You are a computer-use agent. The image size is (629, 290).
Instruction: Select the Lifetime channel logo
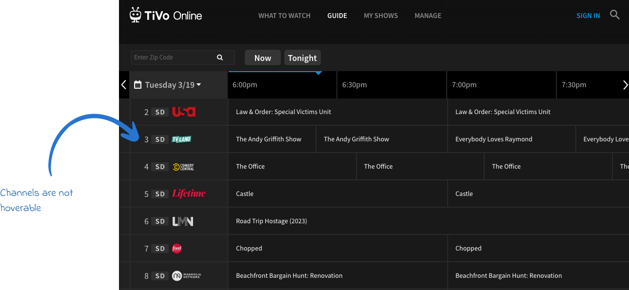coord(189,193)
